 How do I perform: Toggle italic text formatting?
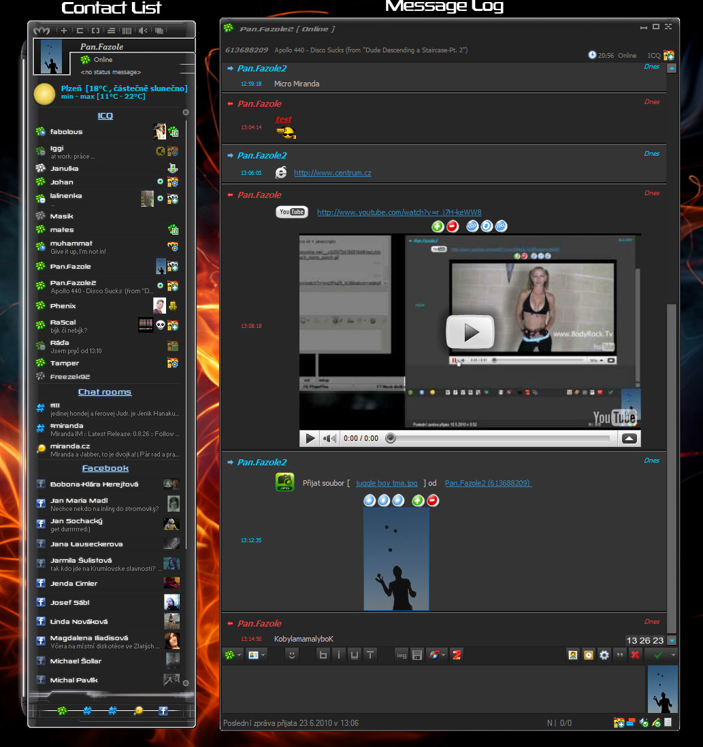339,655
